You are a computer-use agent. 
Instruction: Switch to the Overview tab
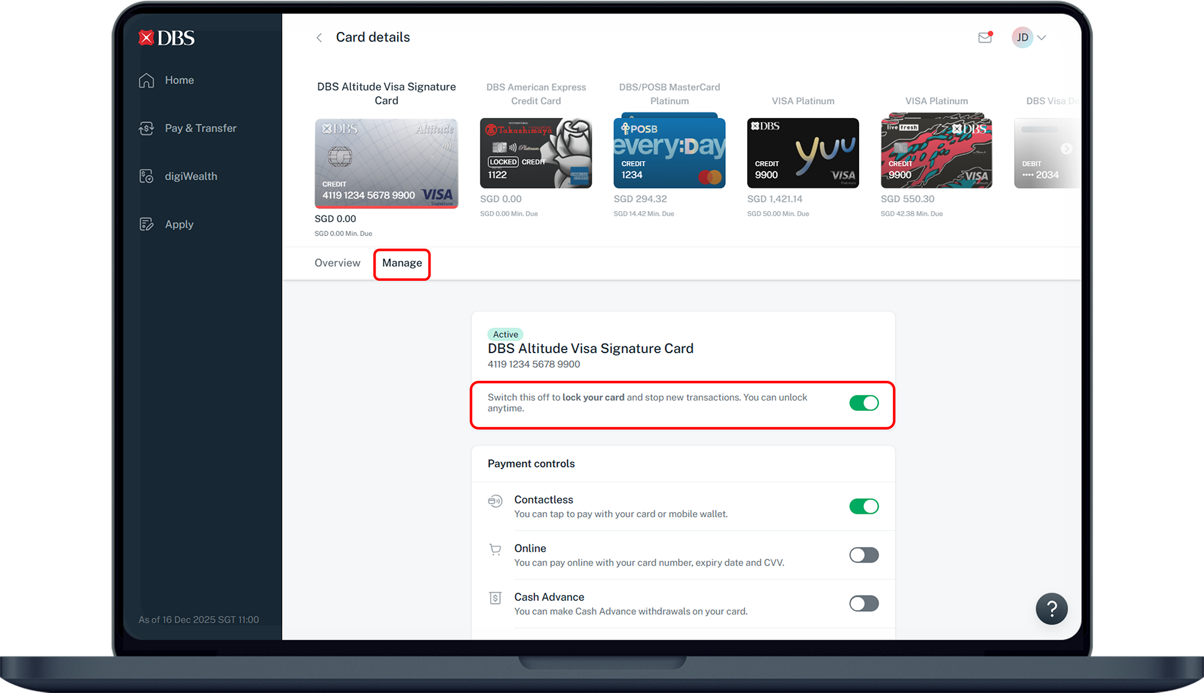pos(337,263)
